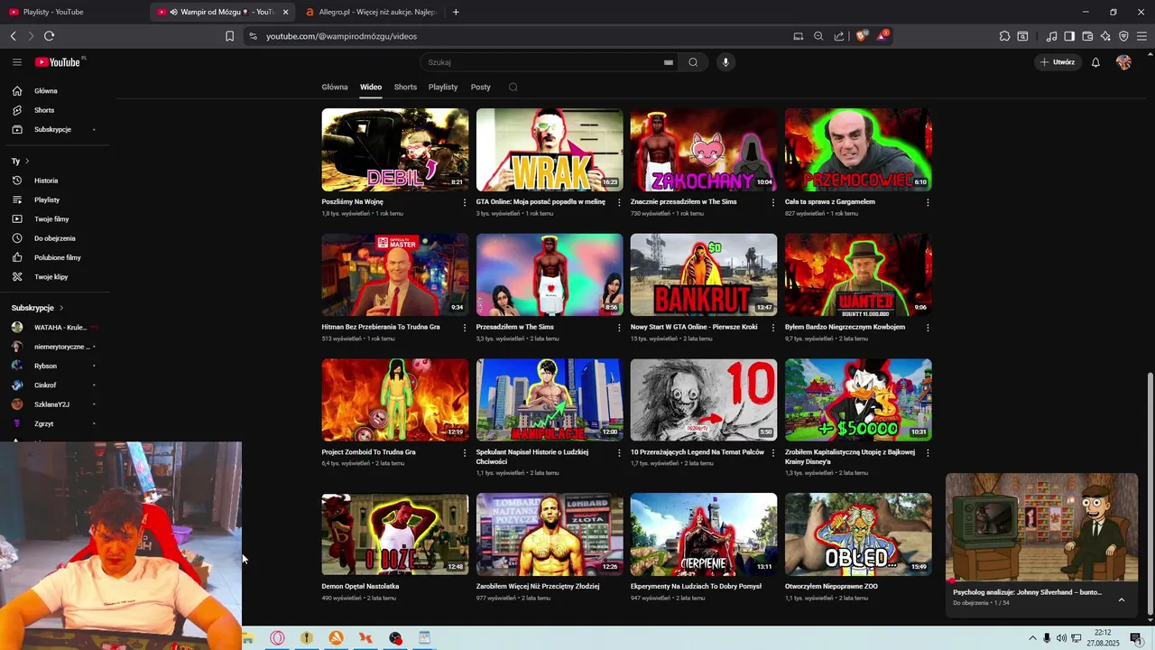
Task: Open 'Byłem Bardzo Niegrzecznym Kowbojem' title
Action: [x=845, y=327]
